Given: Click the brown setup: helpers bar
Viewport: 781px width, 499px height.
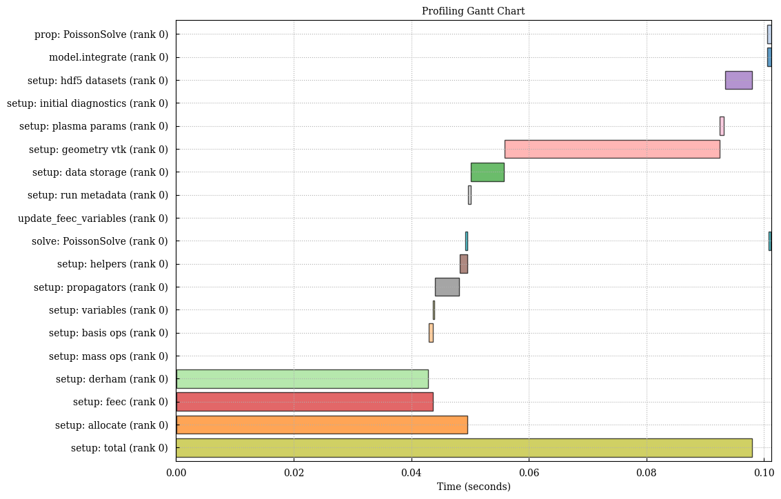Looking at the screenshot, I should pos(464,264).
